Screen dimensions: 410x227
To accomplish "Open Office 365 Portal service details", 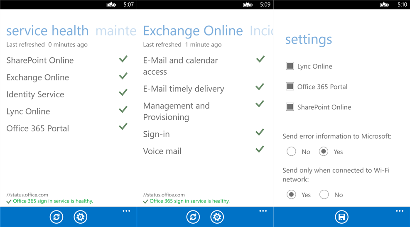I will (x=38, y=128).
